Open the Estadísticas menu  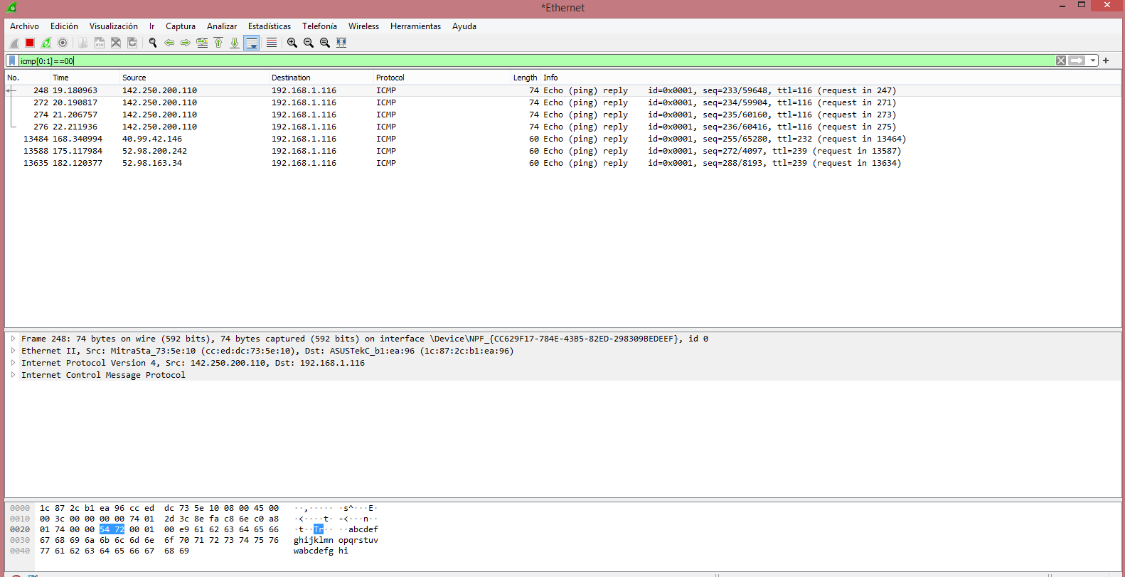click(270, 26)
